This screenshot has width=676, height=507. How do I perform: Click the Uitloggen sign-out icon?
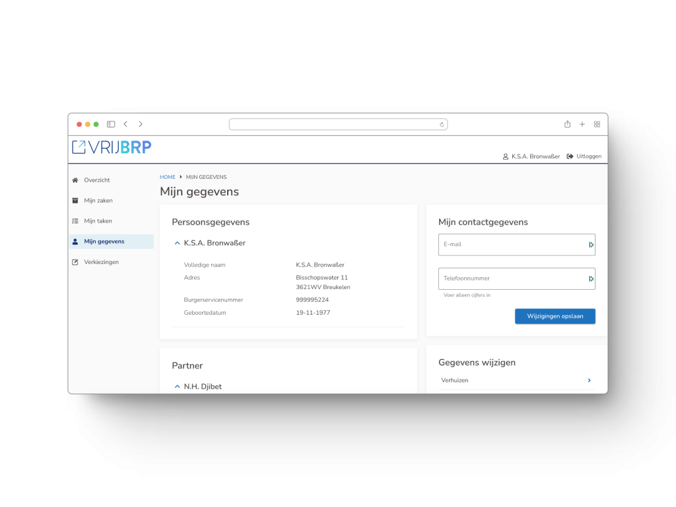[570, 156]
